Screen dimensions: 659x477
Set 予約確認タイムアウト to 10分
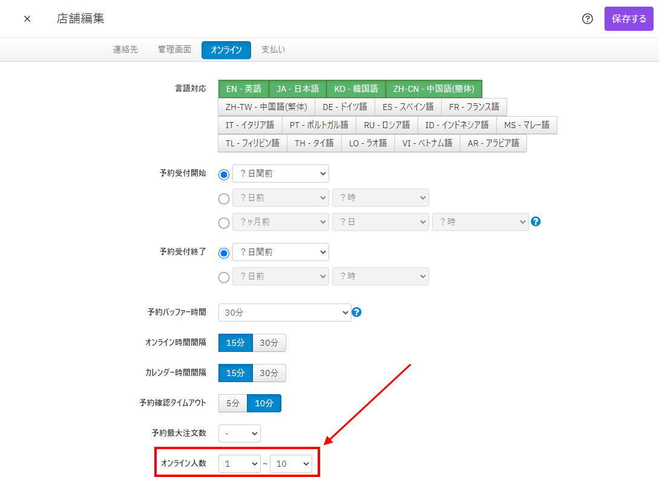point(264,403)
